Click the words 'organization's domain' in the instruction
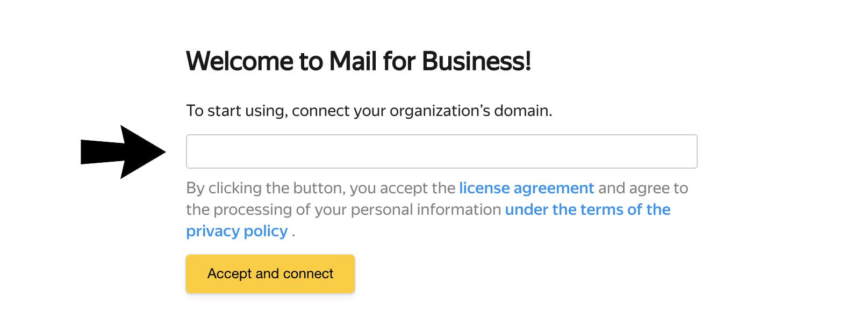The image size is (860, 333). pos(470,111)
